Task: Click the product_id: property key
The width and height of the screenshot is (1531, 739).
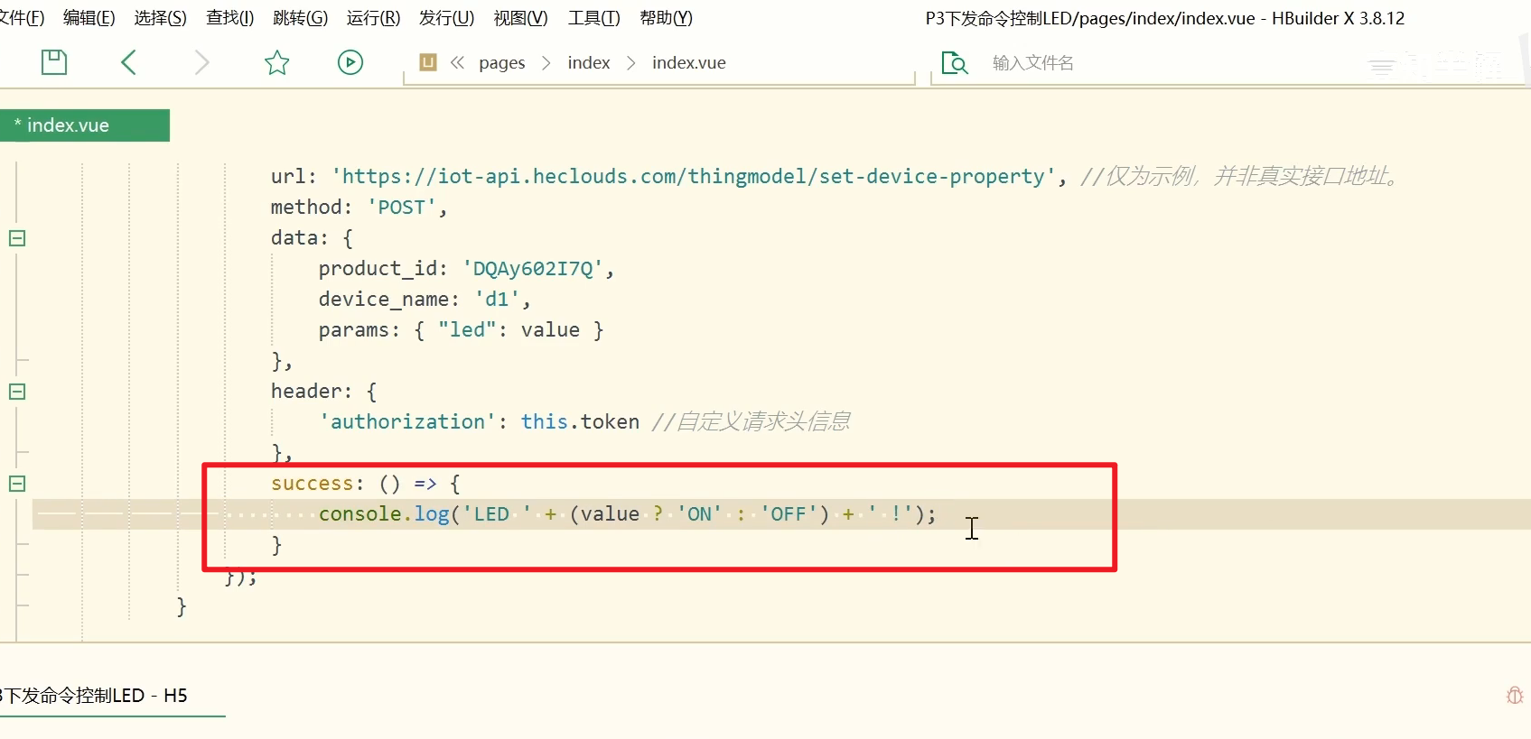Action: (383, 269)
